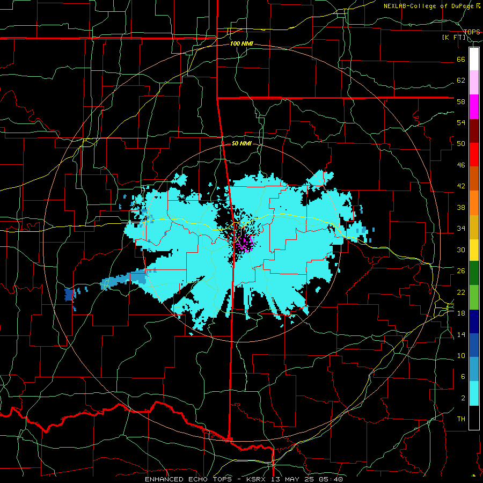Screen dimensions: 483x483
Task: Click the dark green 30 kft legend swatch
Action: tap(474, 273)
